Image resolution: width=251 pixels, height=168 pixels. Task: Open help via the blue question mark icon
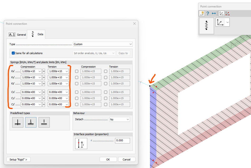click(x=208, y=13)
